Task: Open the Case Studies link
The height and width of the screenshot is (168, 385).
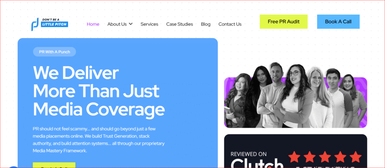Action: click(179, 24)
